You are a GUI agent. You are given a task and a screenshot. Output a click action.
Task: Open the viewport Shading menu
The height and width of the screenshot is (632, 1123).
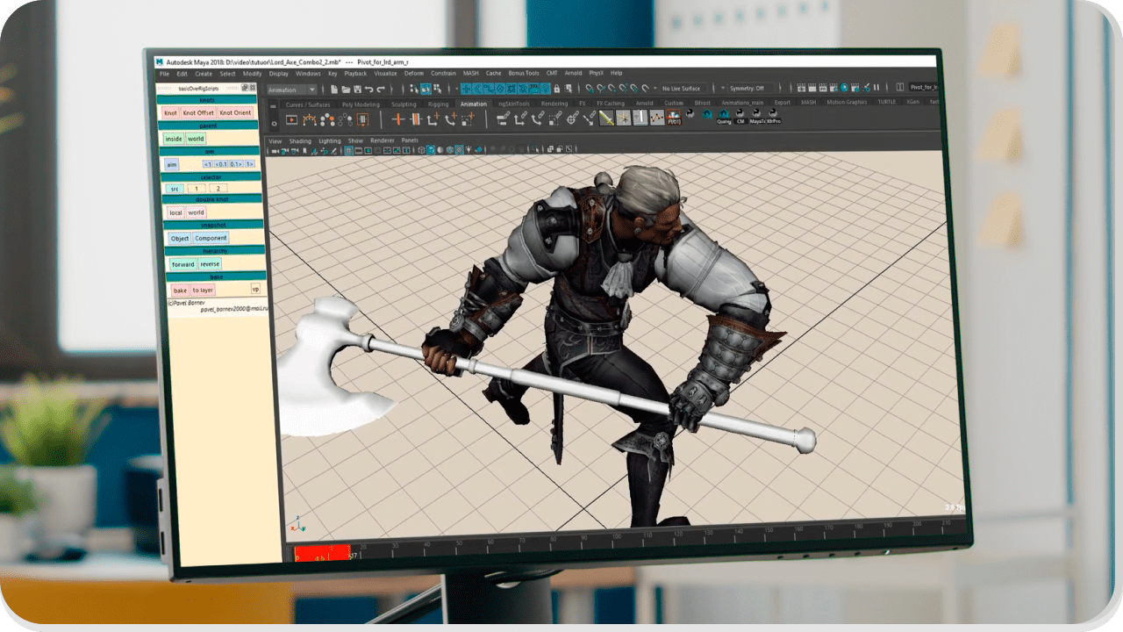click(x=300, y=140)
